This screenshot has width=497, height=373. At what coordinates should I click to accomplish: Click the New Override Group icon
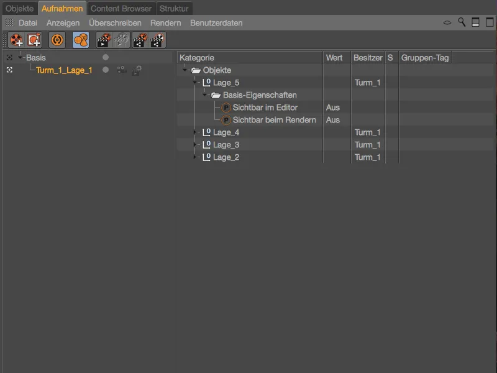(x=34, y=40)
